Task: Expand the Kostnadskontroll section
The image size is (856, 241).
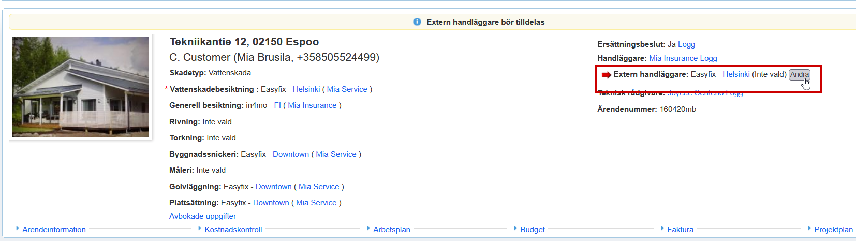Action: click(233, 230)
